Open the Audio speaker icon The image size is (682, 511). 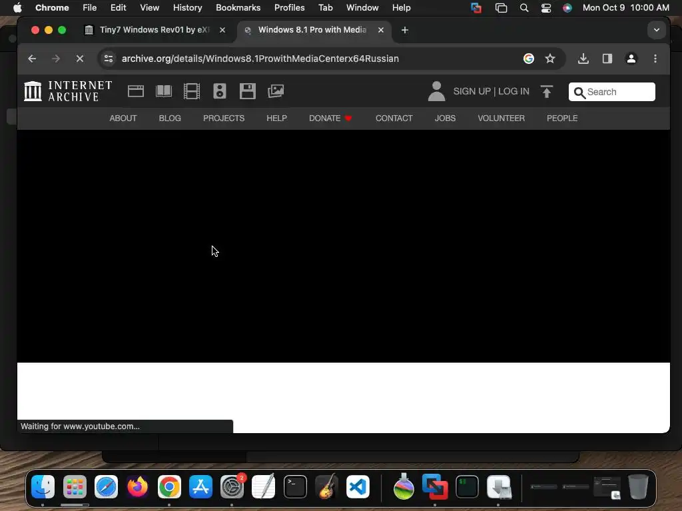click(x=220, y=91)
